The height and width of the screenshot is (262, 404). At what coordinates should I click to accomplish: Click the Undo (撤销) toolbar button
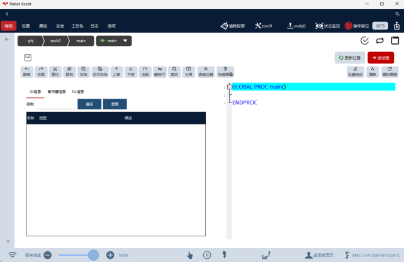tap(27, 72)
